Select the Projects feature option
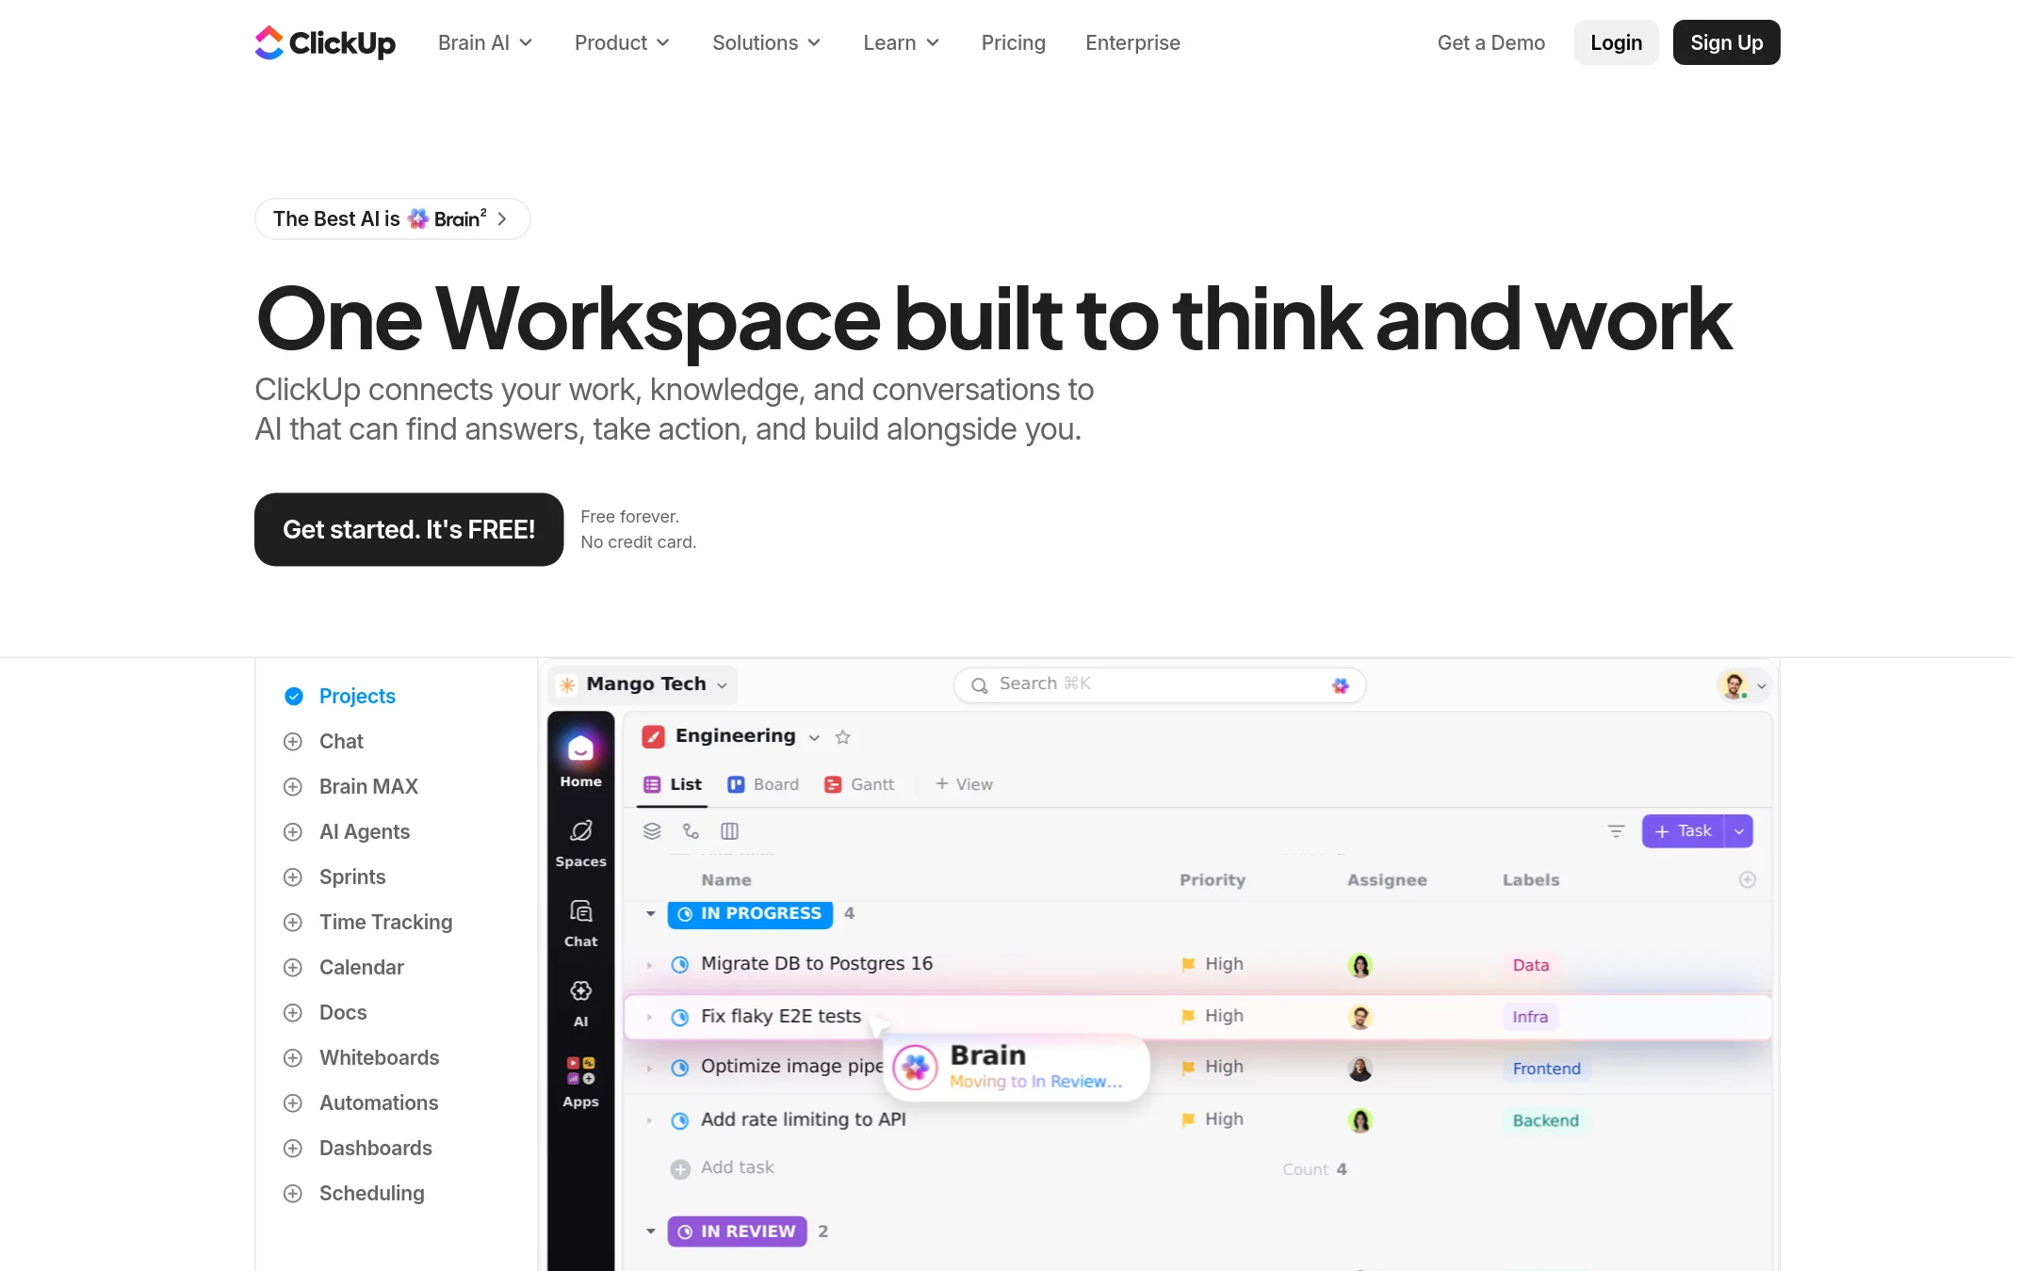 (340, 696)
